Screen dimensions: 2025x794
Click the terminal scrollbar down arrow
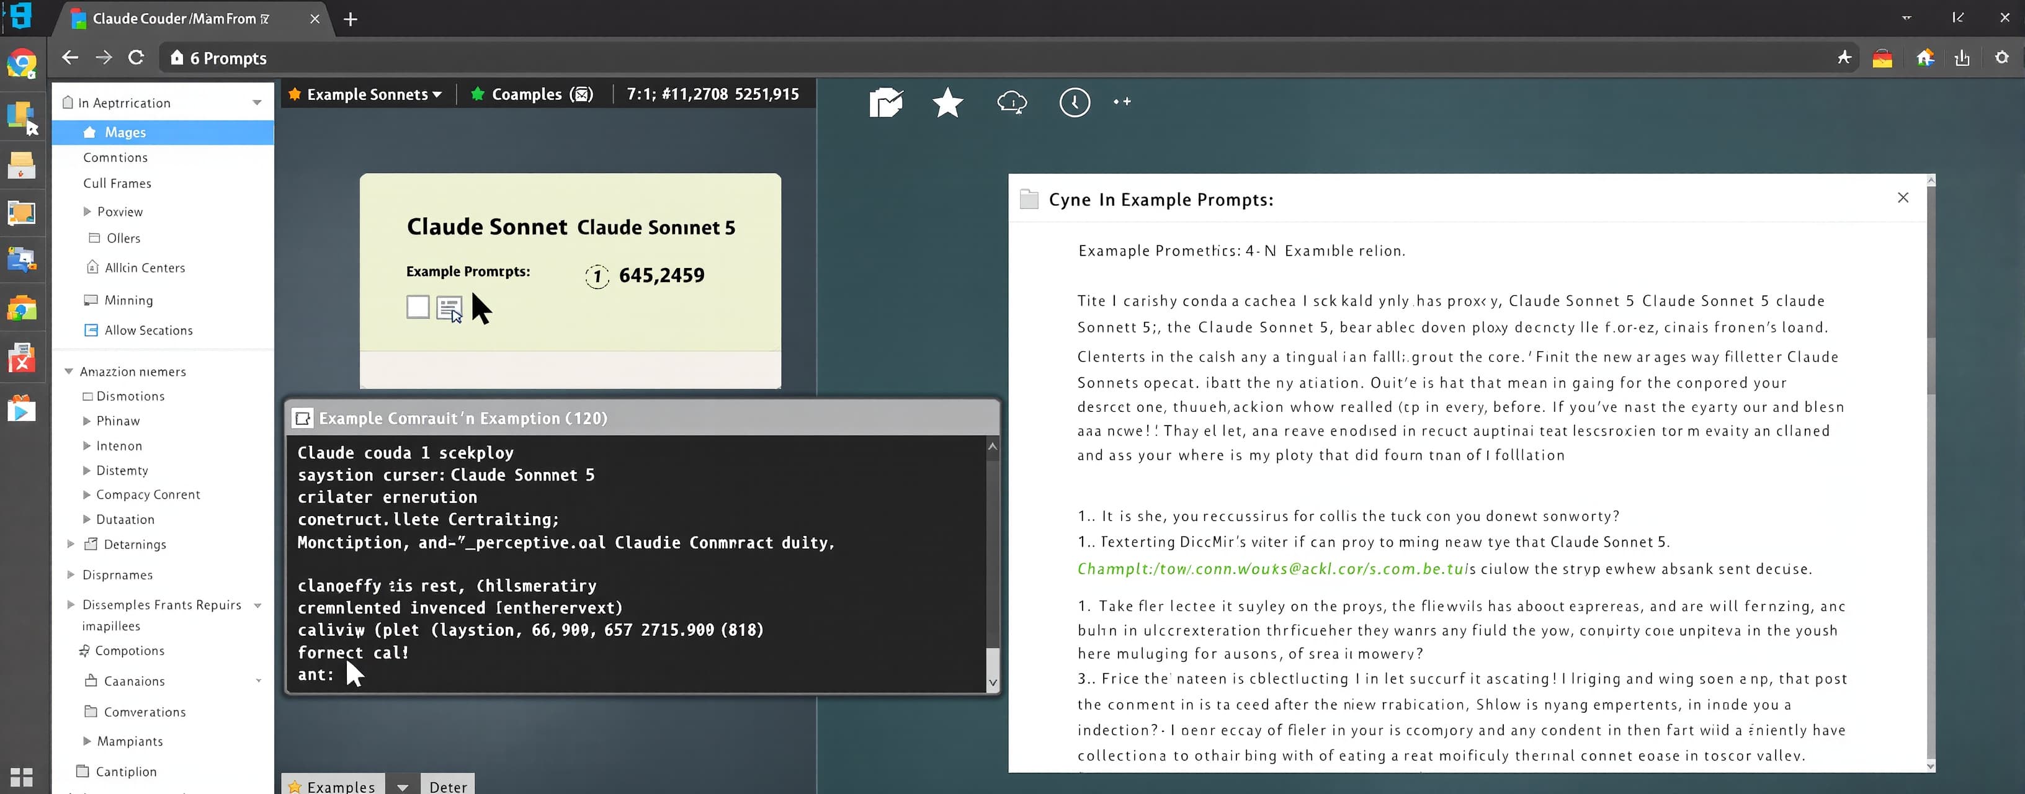click(x=992, y=682)
